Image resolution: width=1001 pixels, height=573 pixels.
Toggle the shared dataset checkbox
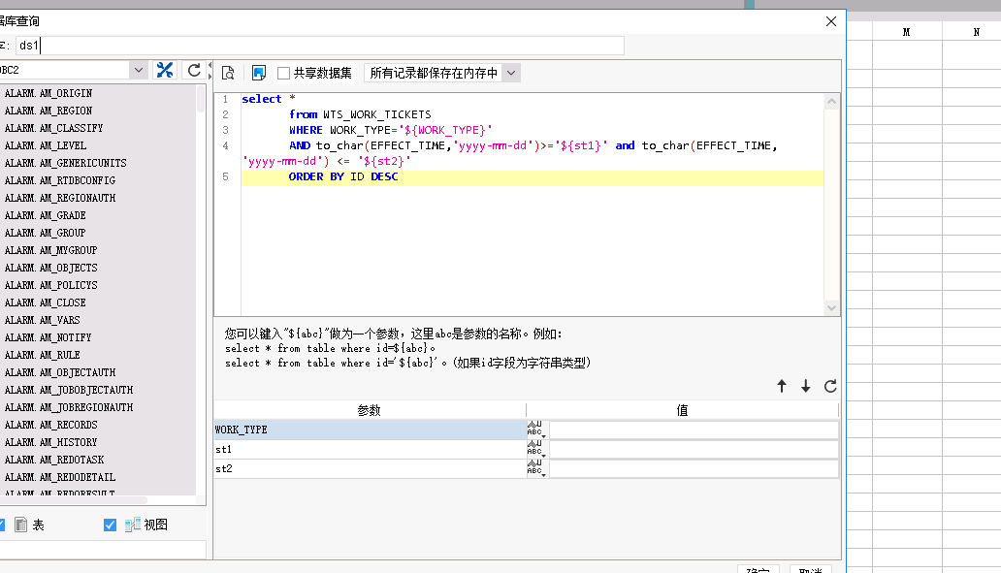284,74
